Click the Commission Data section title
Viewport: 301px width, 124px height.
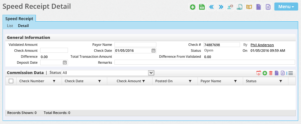point(25,73)
